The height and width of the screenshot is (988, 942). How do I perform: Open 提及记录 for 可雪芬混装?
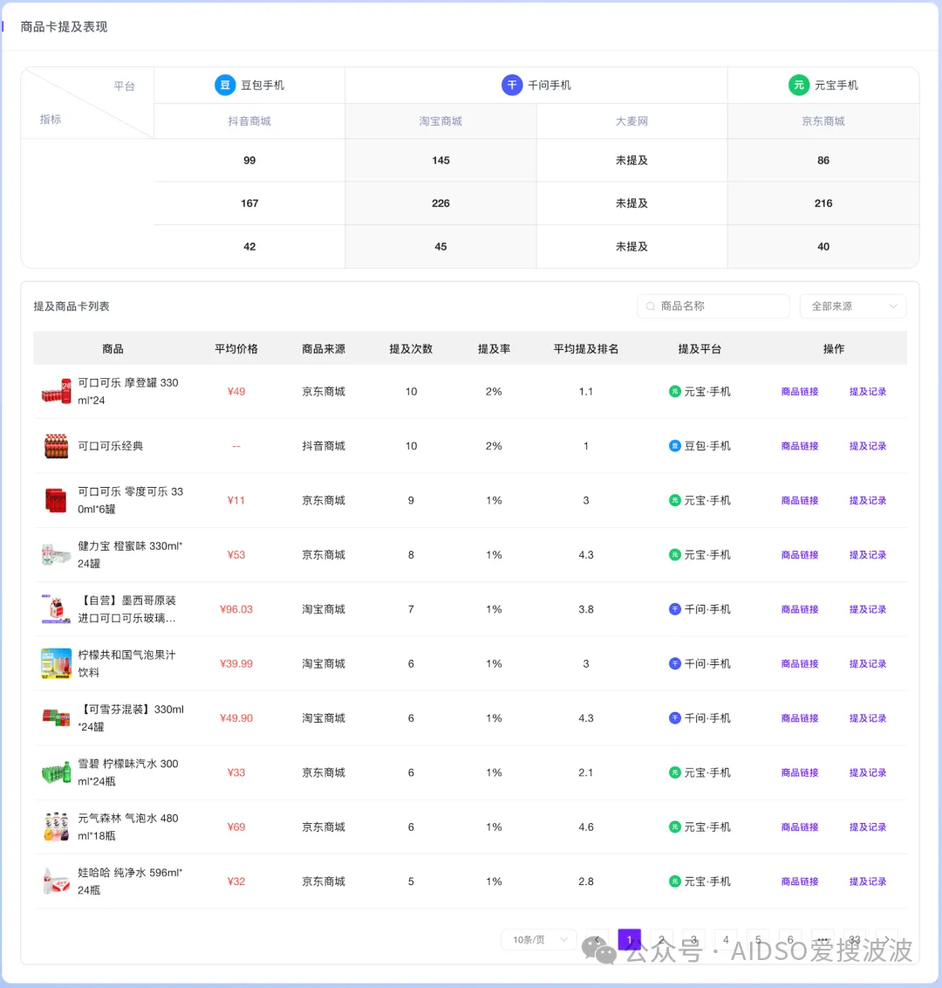(868, 718)
